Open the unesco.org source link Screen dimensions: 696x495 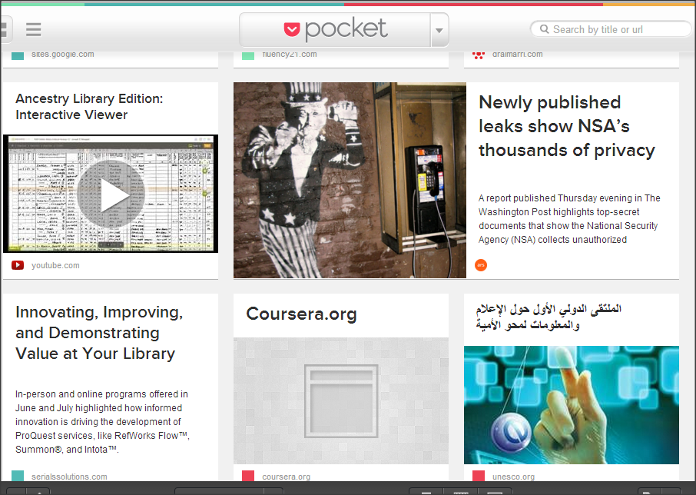click(514, 477)
